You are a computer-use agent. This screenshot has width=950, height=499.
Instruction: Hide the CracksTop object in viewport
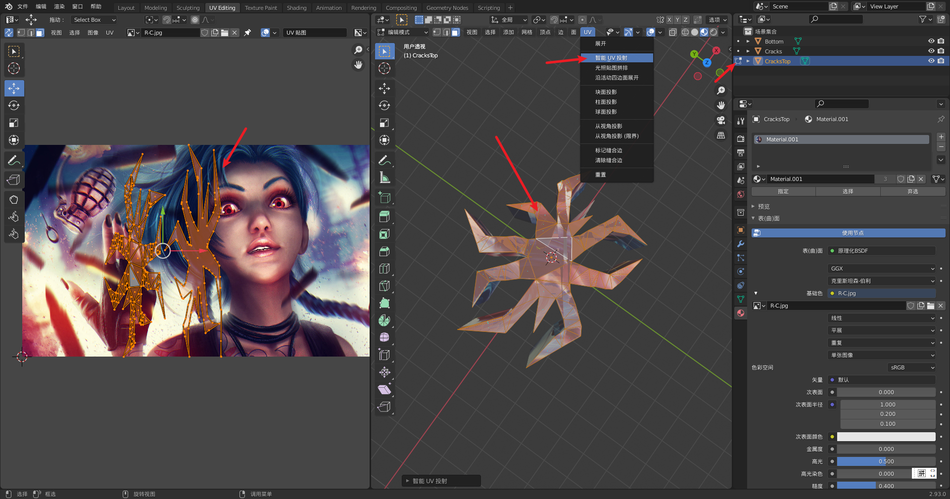pyautogui.click(x=931, y=61)
